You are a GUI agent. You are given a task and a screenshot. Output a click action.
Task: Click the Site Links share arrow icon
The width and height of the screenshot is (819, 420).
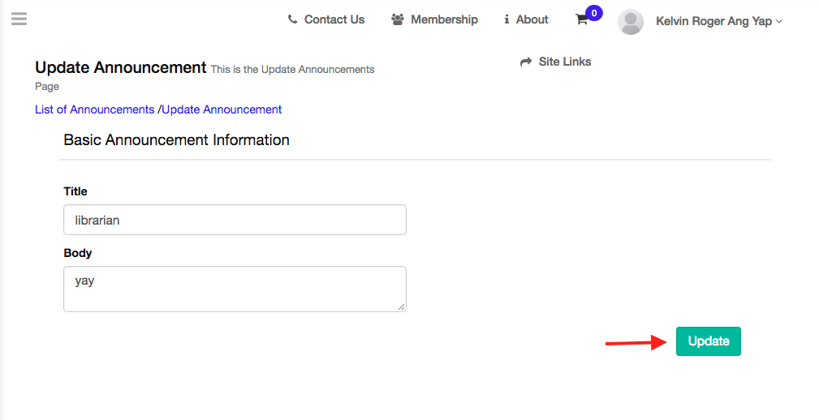pos(526,62)
